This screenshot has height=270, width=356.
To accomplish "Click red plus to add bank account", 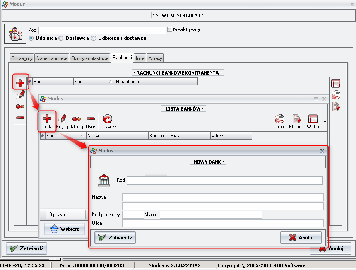I will coord(20,82).
